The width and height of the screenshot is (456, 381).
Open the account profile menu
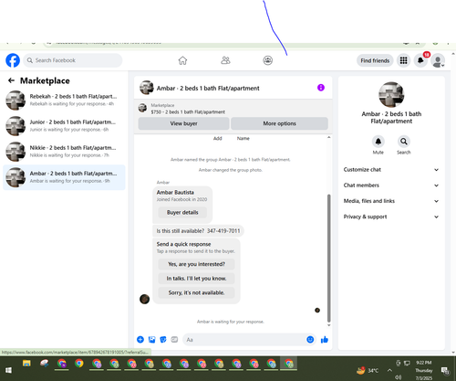tap(438, 60)
